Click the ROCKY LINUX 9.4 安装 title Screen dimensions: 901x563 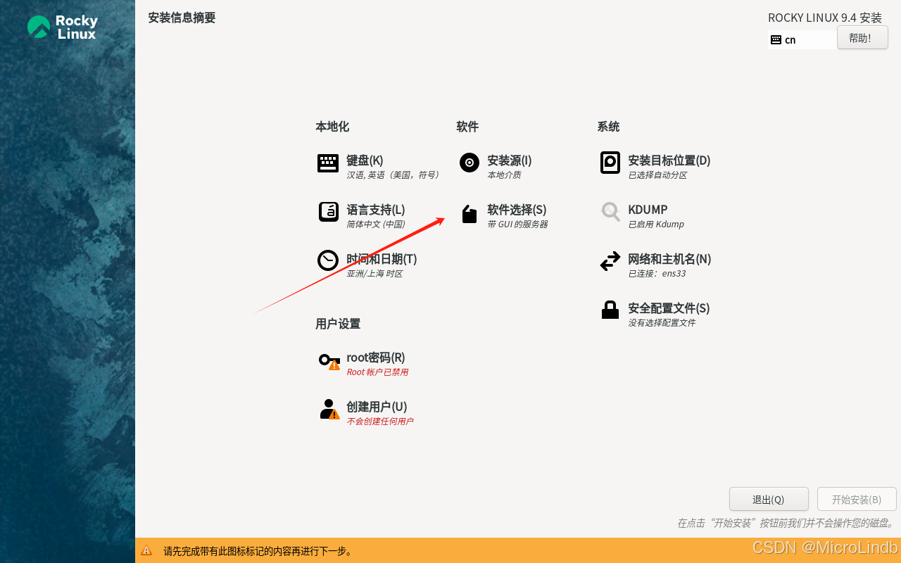825,18
